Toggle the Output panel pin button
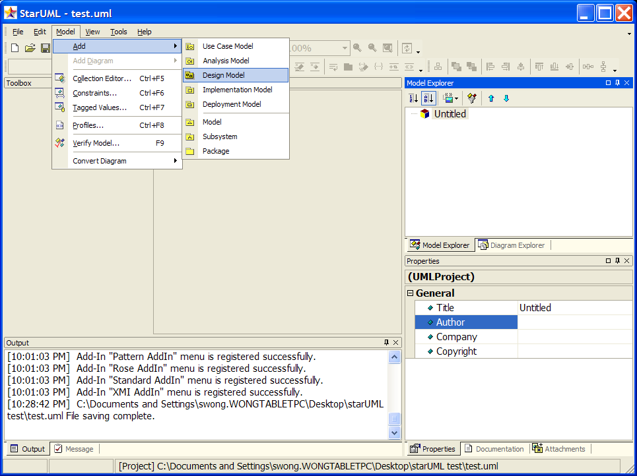The width and height of the screenshot is (637, 476). click(386, 342)
